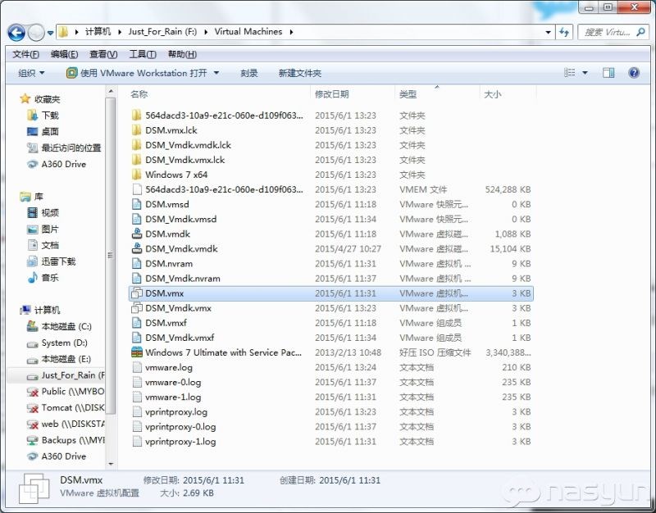Select Windows 7 Ultimate ISO archive icon
The image size is (656, 513).
(137, 352)
